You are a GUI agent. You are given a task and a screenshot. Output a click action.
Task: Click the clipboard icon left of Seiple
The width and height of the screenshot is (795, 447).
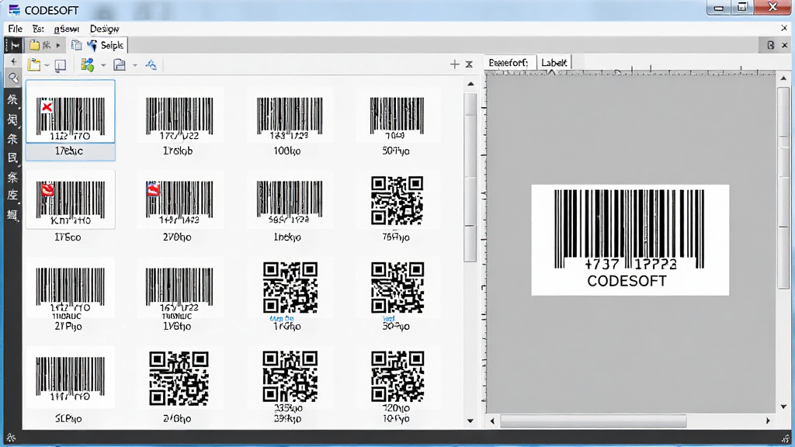[76, 45]
